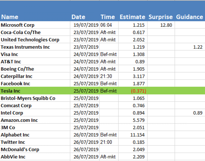This screenshot has width=205, height=161.
Task: Select the highlighted Tesla Inc cell
Action: 35,91
